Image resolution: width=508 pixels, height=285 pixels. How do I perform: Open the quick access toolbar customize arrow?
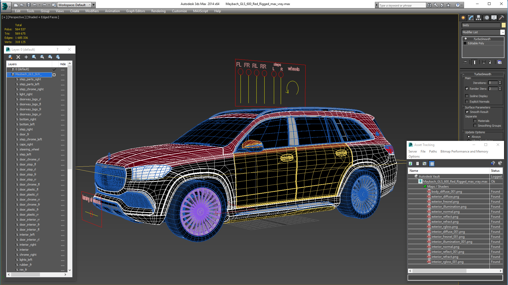[x=93, y=5]
